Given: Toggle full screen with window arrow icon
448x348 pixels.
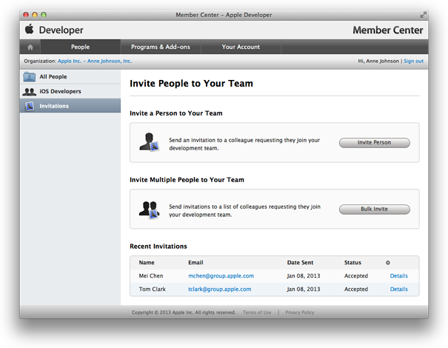Looking at the screenshot, I should (x=423, y=15).
